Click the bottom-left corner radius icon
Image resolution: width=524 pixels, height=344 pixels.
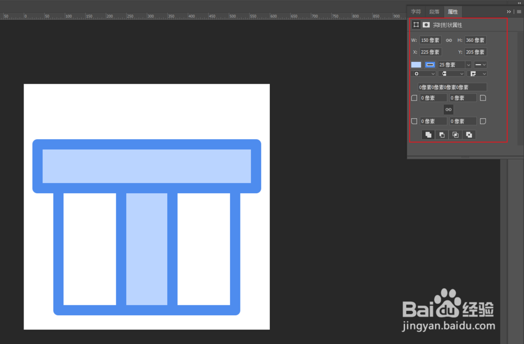tap(414, 121)
